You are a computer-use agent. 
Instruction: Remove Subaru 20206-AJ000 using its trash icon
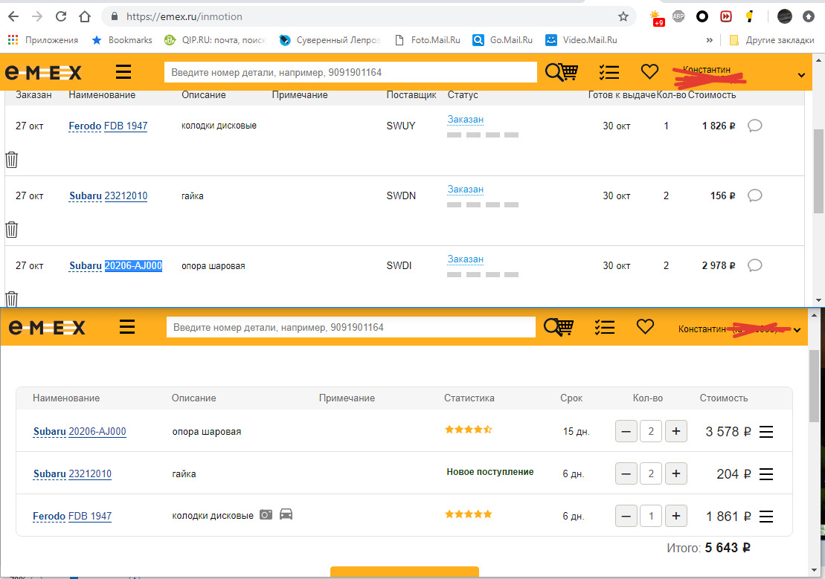(x=11, y=296)
